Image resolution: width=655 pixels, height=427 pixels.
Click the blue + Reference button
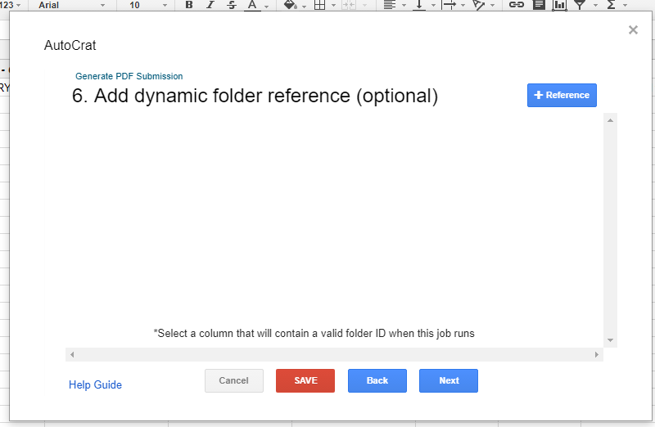point(562,95)
